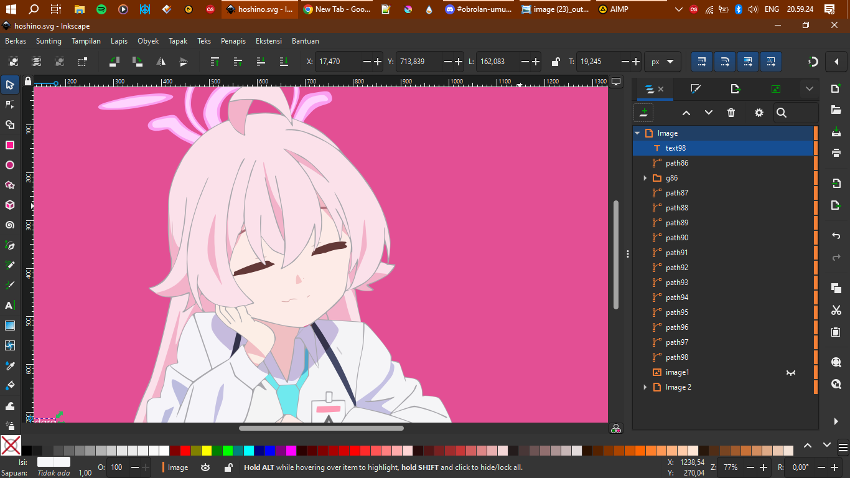Viewport: 850px width, 478px height.
Task: Toggle scaling stroke width with object
Action: pyautogui.click(x=701, y=62)
